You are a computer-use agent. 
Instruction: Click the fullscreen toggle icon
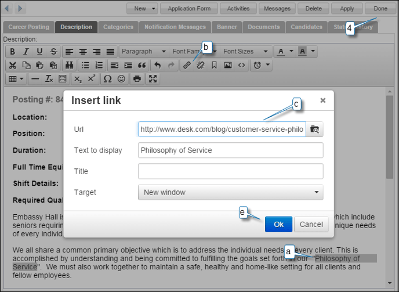153,78
